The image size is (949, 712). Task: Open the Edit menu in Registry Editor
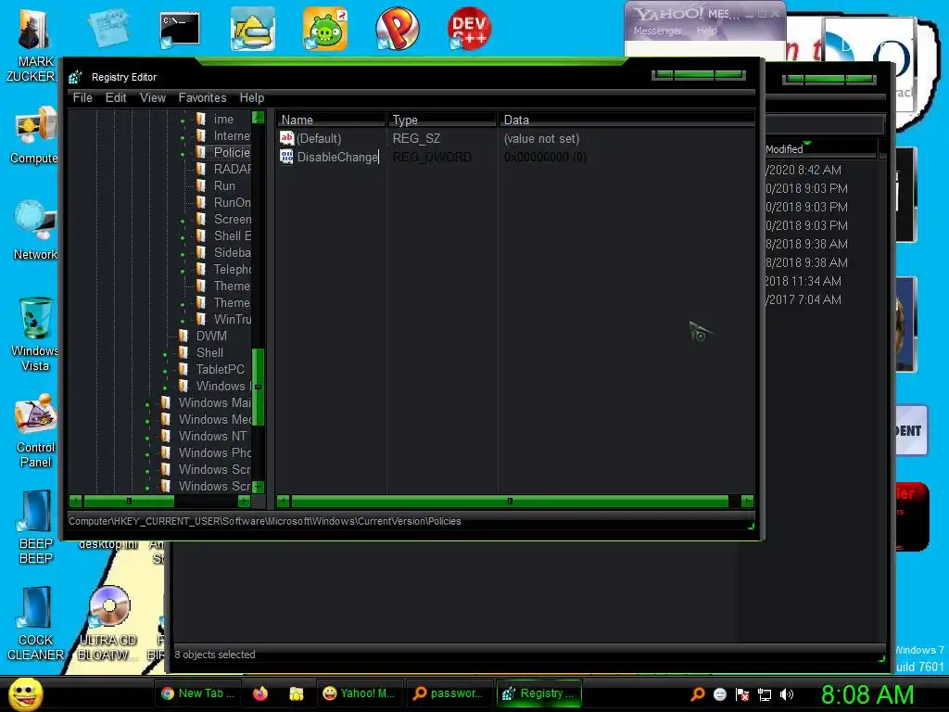click(x=116, y=97)
